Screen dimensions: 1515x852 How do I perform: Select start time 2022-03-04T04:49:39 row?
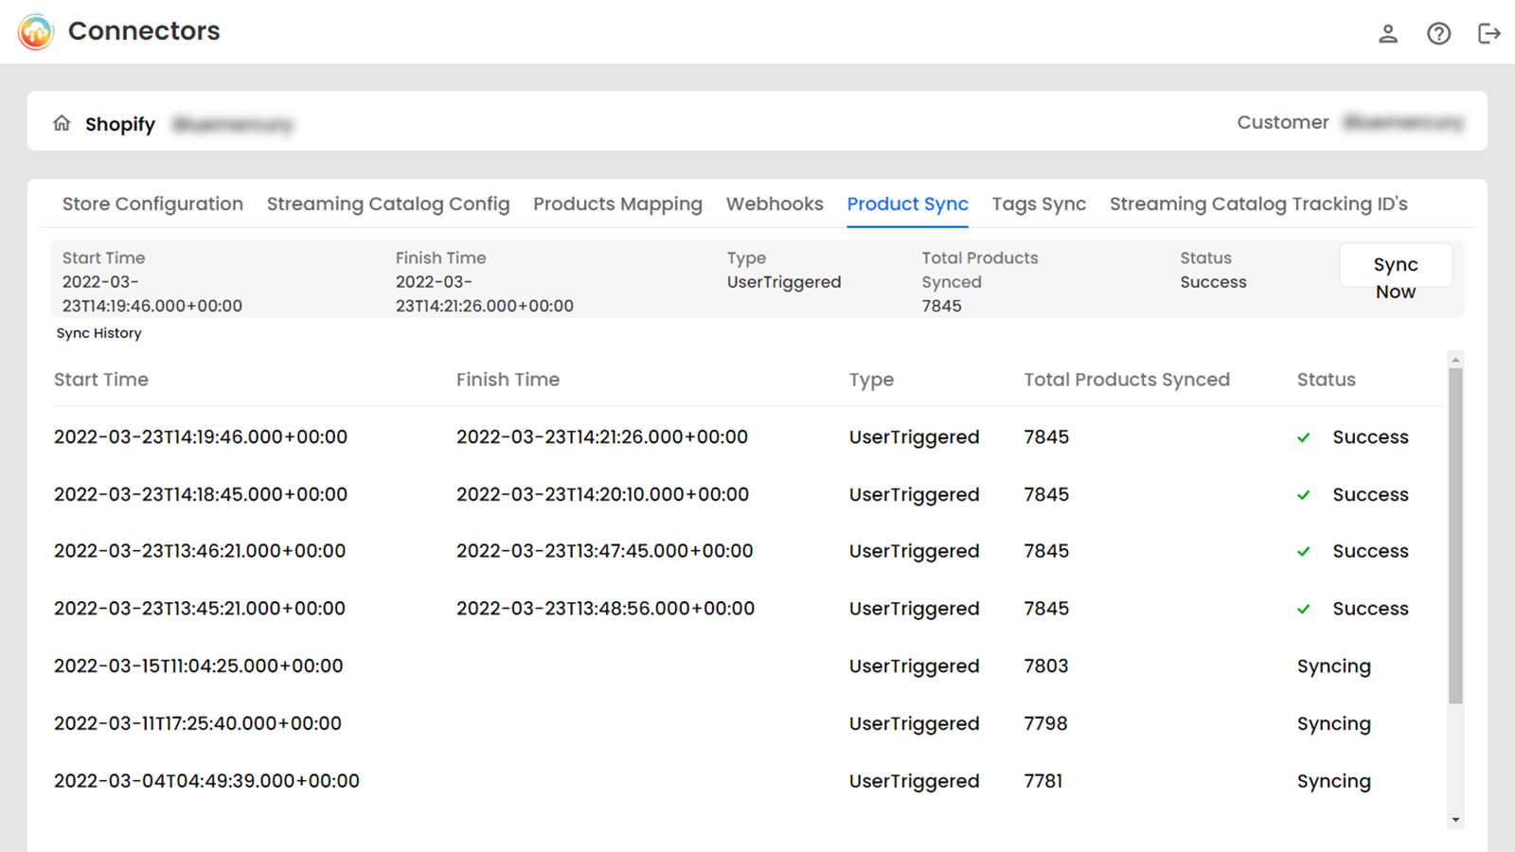pos(206,781)
